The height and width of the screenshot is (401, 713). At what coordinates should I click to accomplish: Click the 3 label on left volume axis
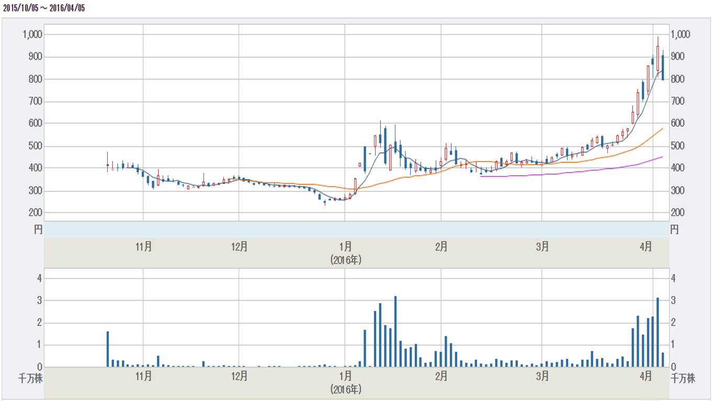[x=39, y=301]
